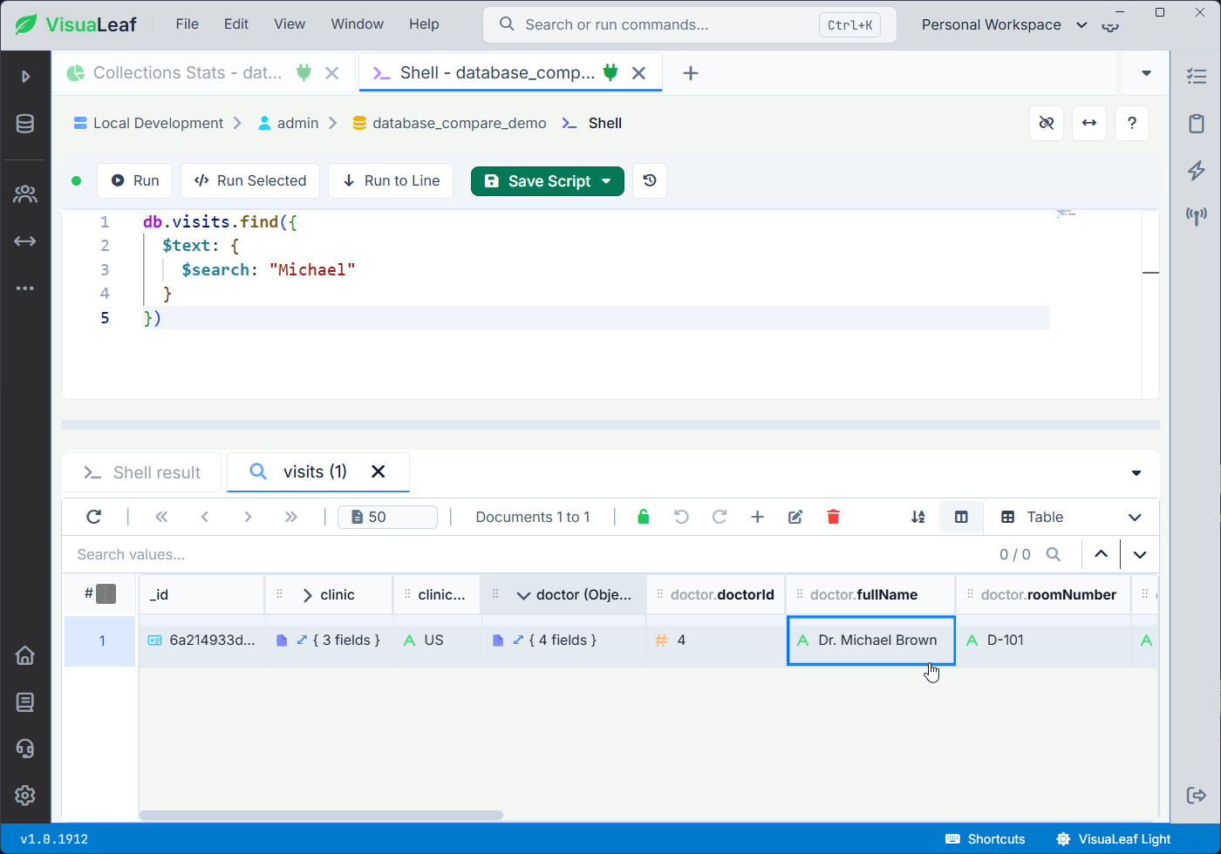Image resolution: width=1221 pixels, height=854 pixels.
Task: Open the Window menu
Action: (x=357, y=24)
